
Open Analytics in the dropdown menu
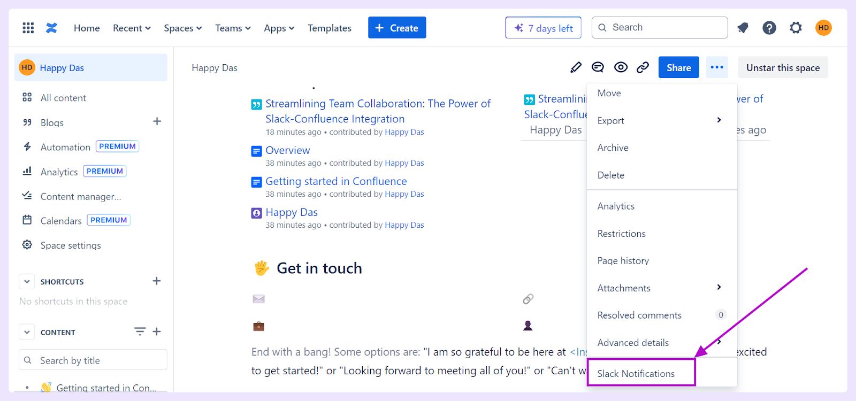click(x=662, y=206)
